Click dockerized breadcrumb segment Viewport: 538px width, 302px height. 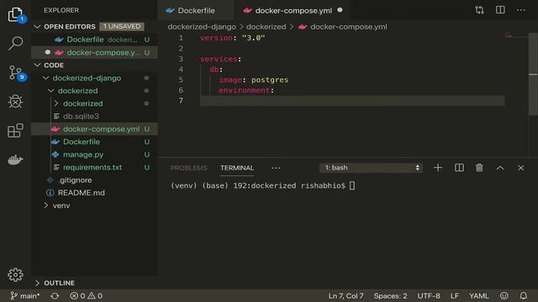[x=266, y=27]
